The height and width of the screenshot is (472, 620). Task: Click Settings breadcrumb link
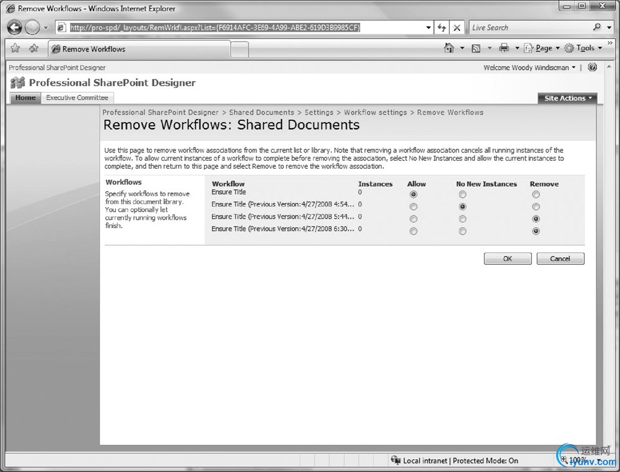coord(319,112)
